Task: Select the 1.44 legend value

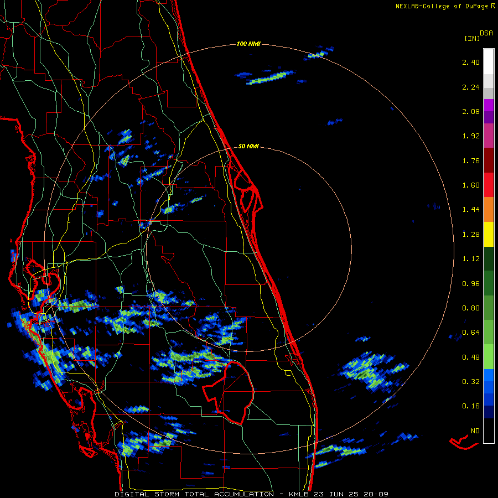Action: pos(471,210)
